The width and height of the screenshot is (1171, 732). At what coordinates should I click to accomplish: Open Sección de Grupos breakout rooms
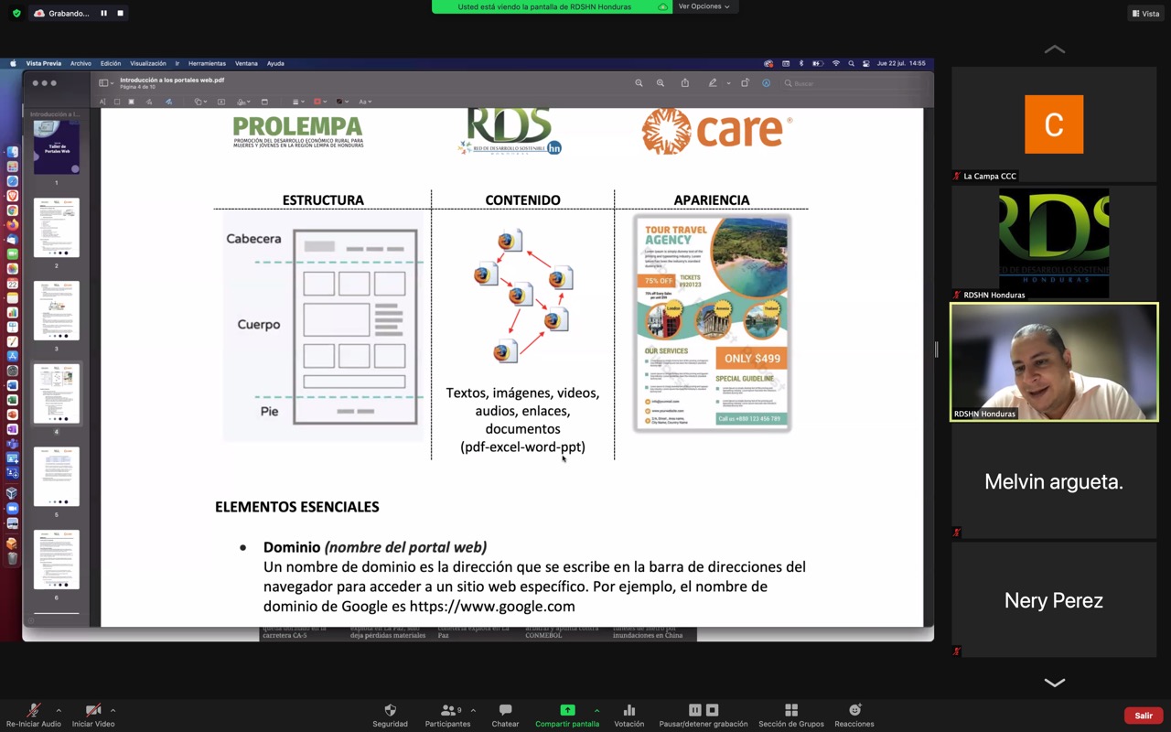(x=790, y=711)
